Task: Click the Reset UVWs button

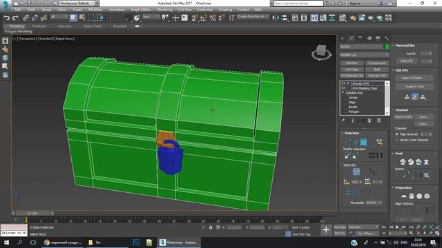Action: point(403,116)
